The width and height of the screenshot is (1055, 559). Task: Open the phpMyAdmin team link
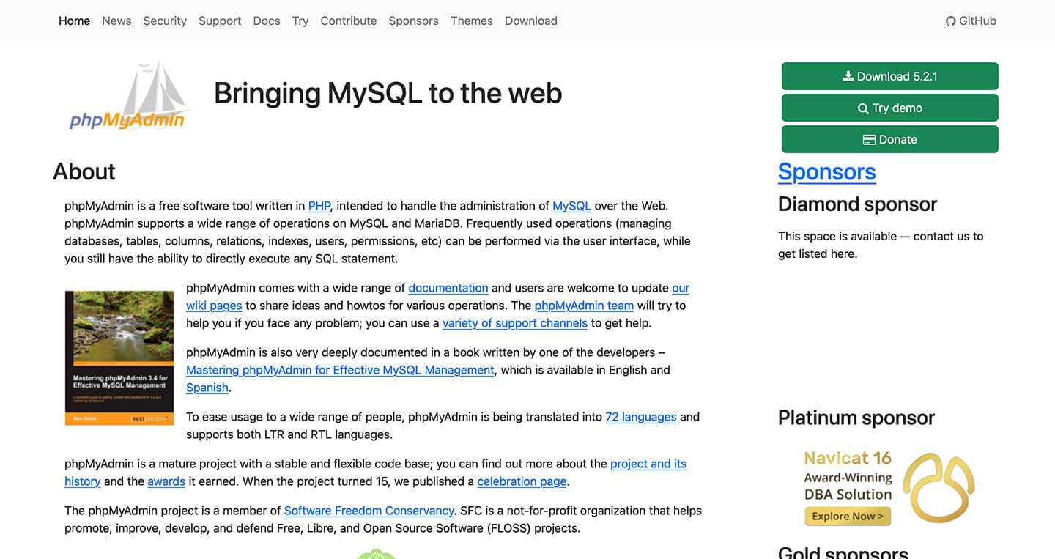[584, 306]
